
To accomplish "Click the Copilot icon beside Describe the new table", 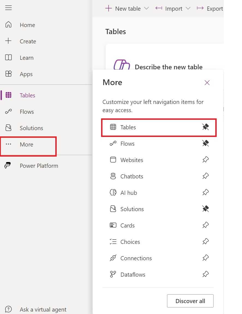I will pos(122,65).
